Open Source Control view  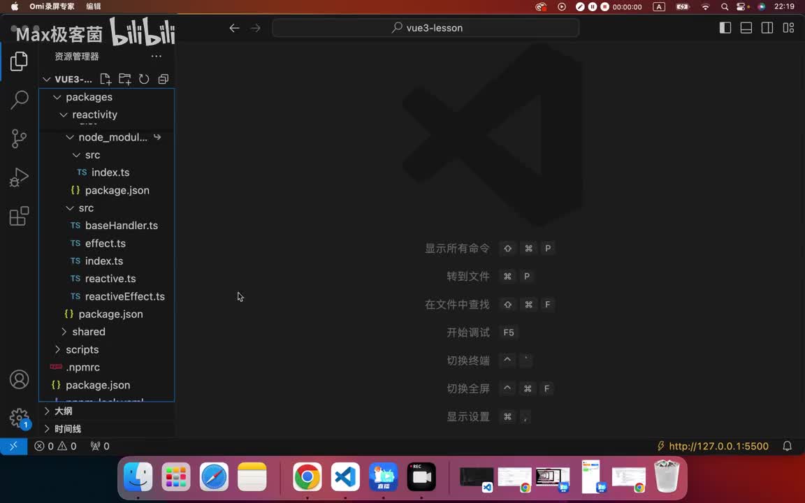pyautogui.click(x=19, y=138)
